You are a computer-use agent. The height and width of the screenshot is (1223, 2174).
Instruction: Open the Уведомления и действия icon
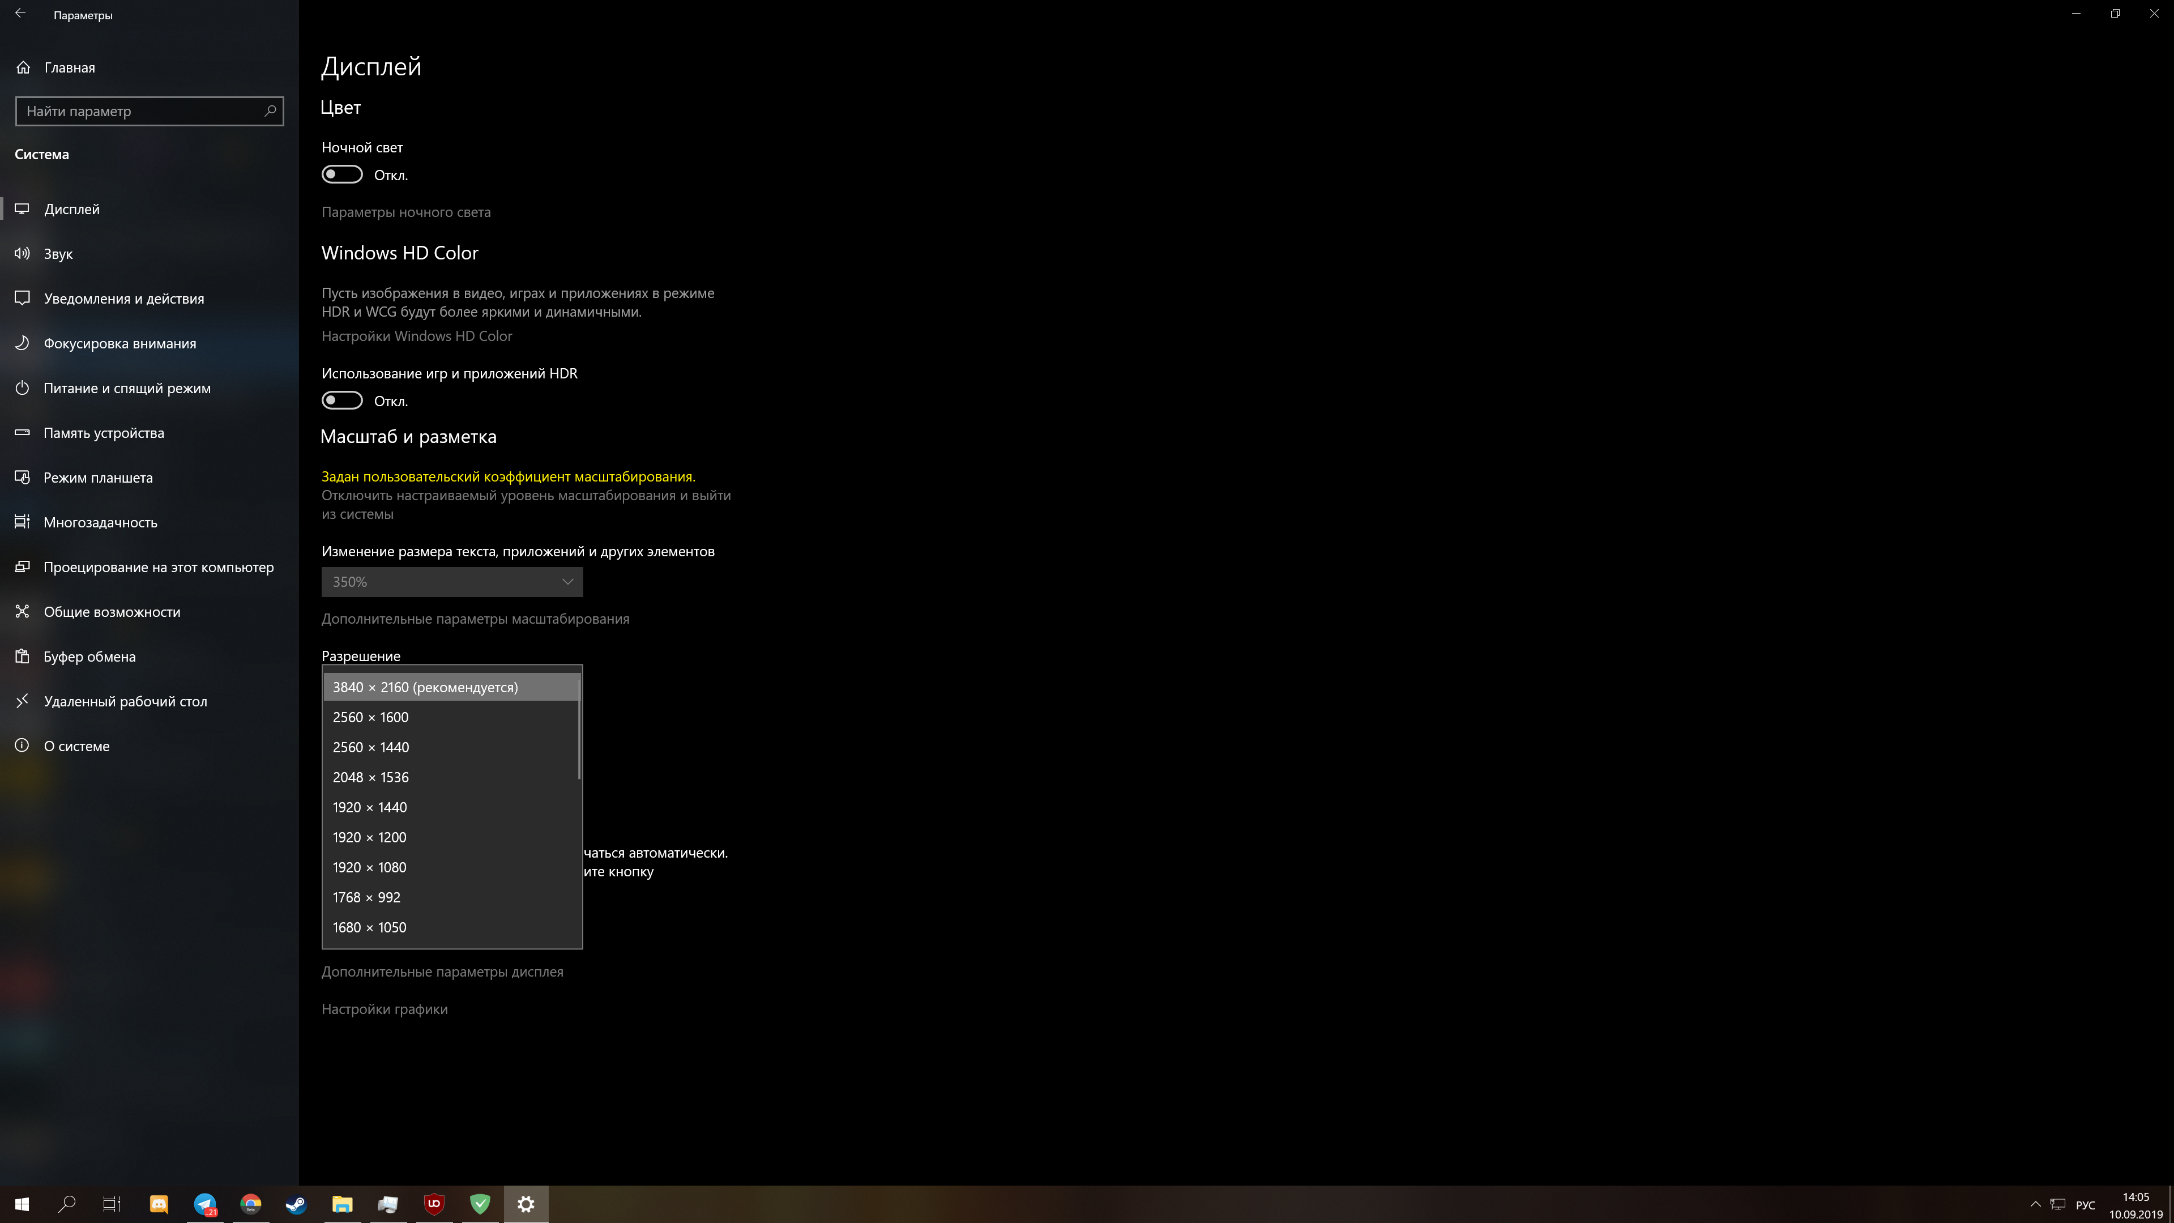[23, 298]
